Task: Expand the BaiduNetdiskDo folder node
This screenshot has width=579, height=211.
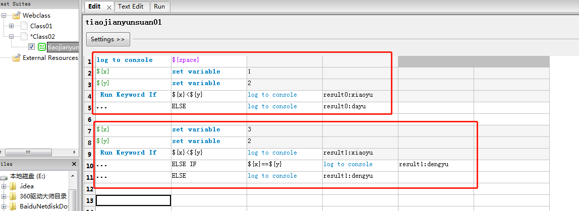Action: click(x=4, y=206)
